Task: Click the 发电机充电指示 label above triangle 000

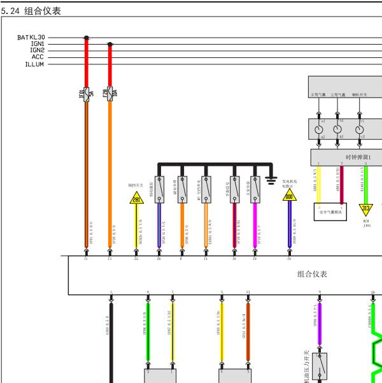Action: [x=290, y=184]
